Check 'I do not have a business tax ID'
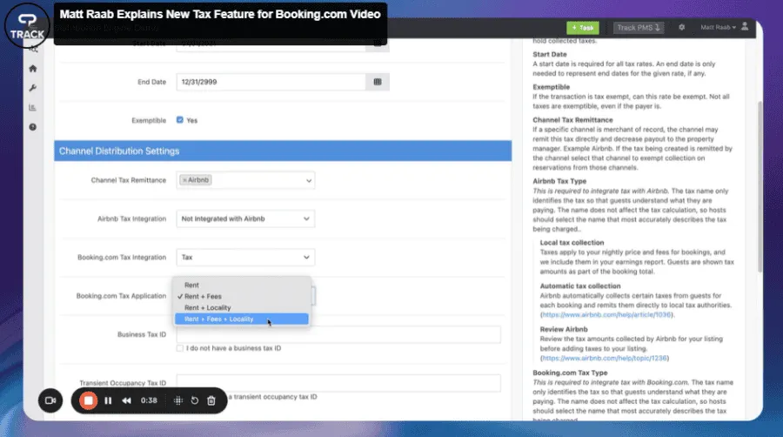The height and width of the screenshot is (437, 783). [180, 348]
